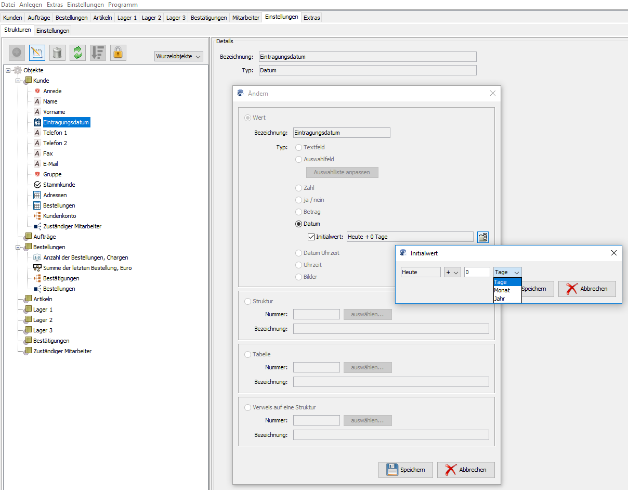Click the icon beside Summe der letzten Bestellung
This screenshot has width=628, height=490.
[x=37, y=268]
